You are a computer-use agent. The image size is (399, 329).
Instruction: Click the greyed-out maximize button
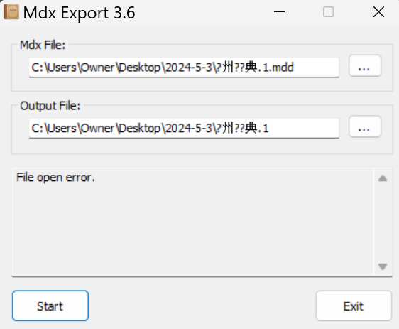coord(328,11)
